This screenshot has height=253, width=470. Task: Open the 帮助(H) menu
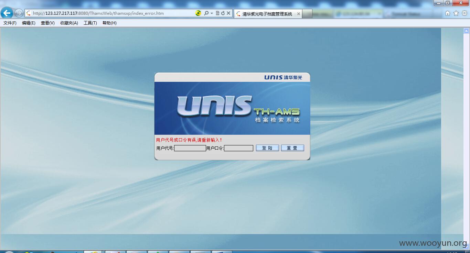109,23
